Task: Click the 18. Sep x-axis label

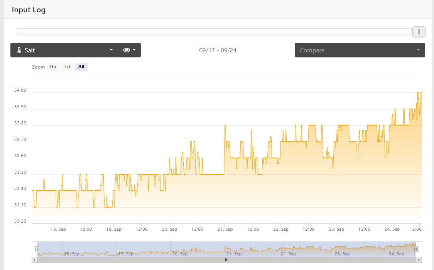Action: click(58, 230)
